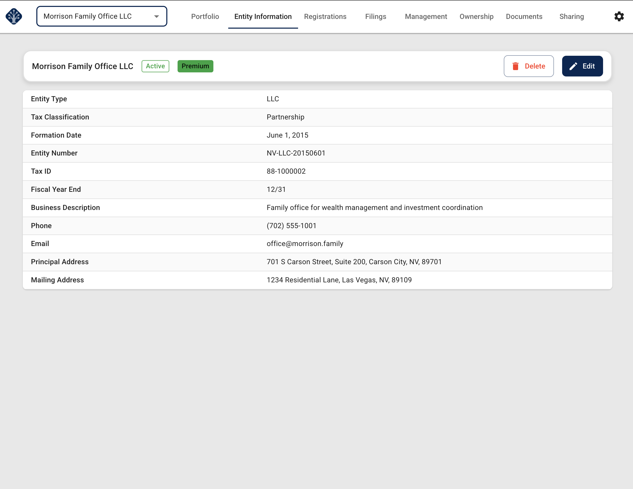
Task: Go to the Management tab
Action: click(426, 17)
